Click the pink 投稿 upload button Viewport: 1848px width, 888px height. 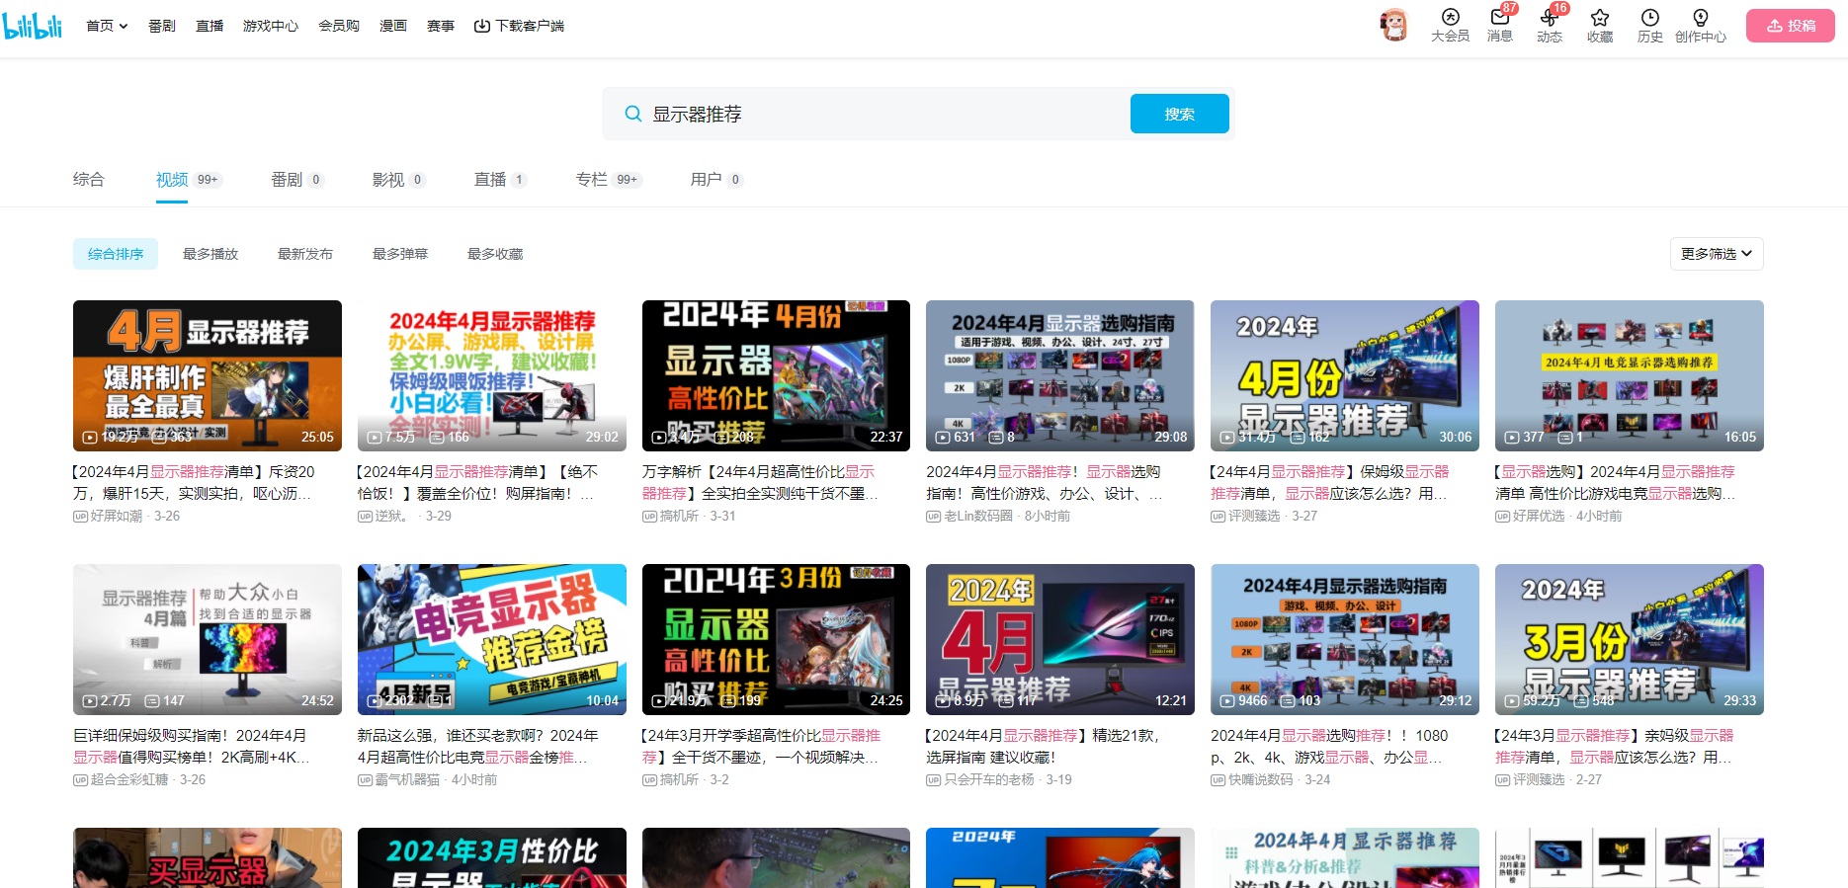pyautogui.click(x=1790, y=26)
